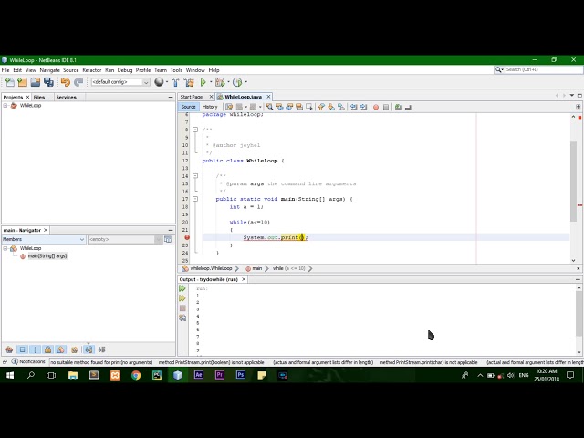Viewport: 584px width, 438px height.
Task: Toggle Show Non-Public Members in Navigator
Action: [47, 349]
